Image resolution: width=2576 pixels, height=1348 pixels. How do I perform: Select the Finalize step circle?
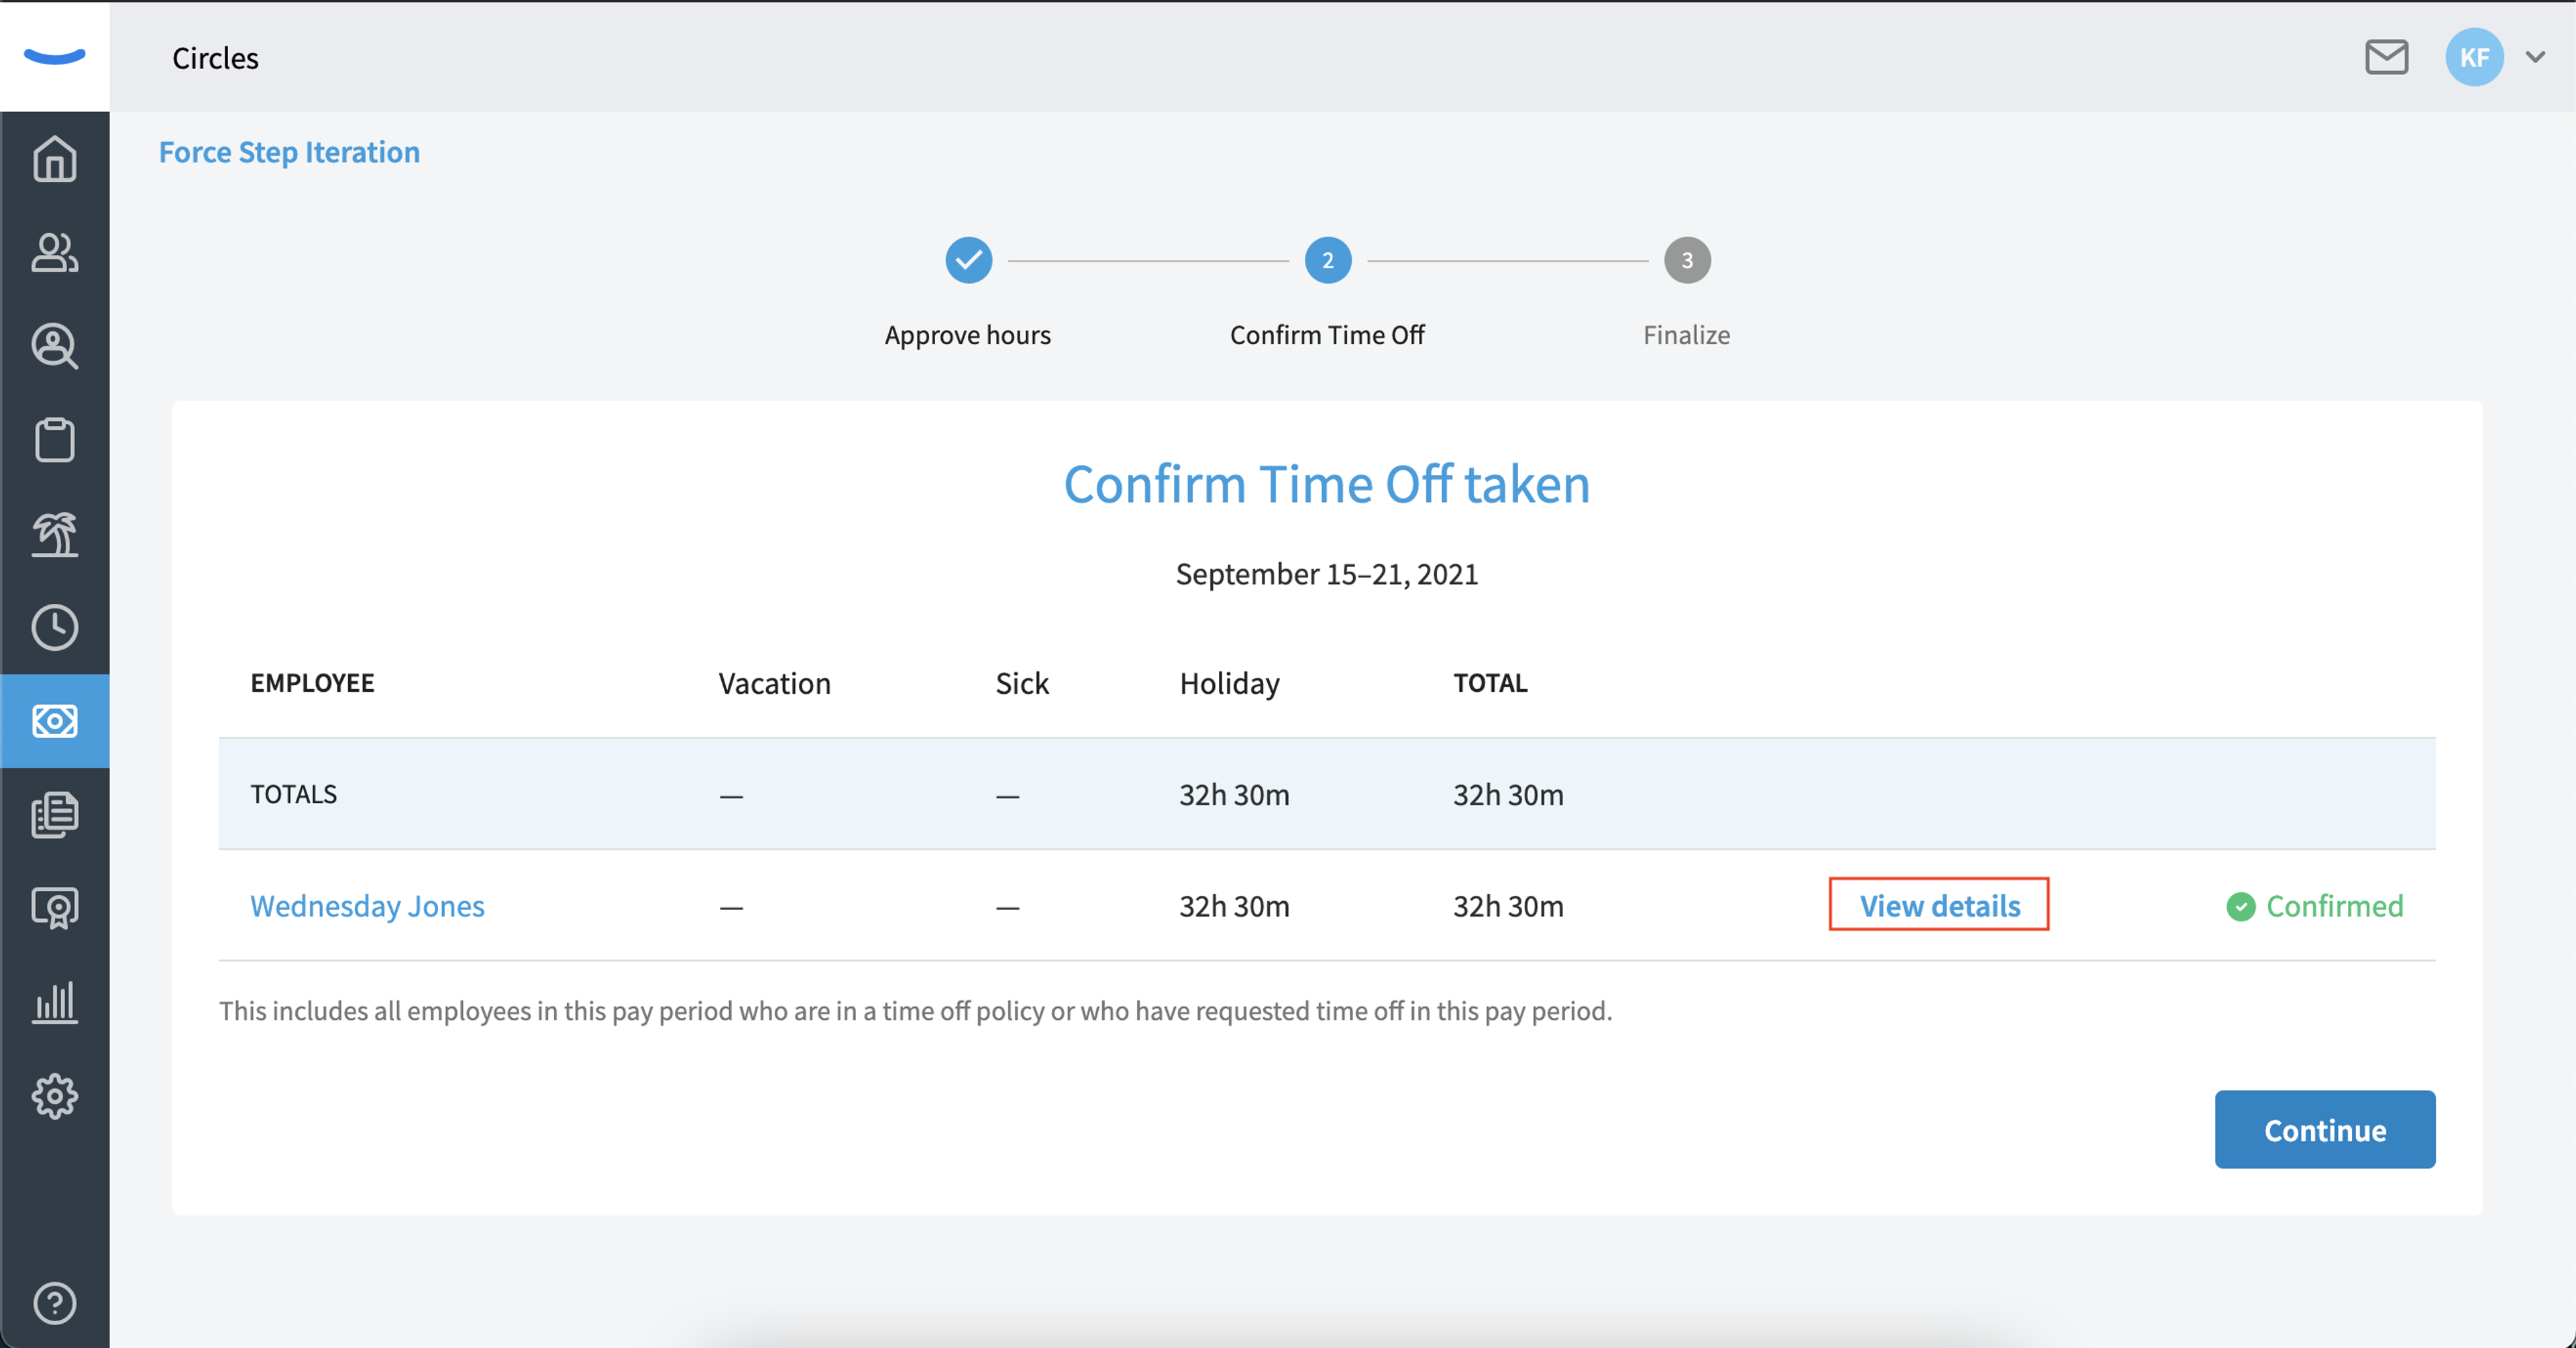(x=1687, y=260)
